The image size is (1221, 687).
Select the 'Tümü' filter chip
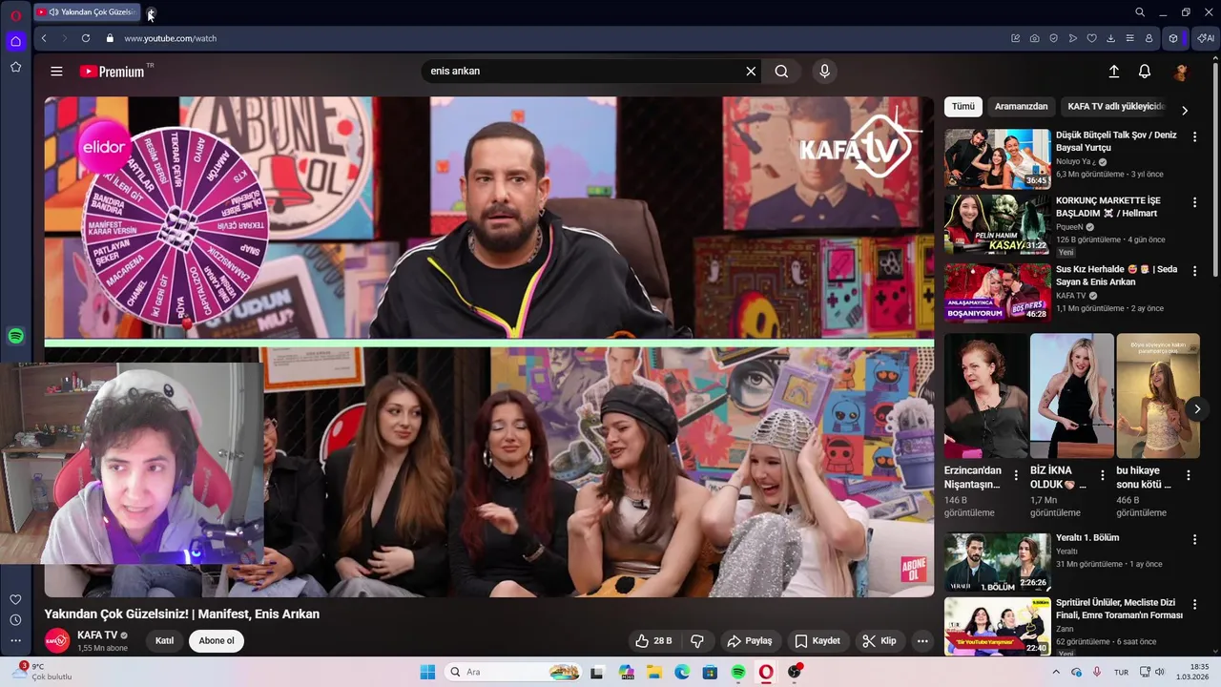(963, 107)
